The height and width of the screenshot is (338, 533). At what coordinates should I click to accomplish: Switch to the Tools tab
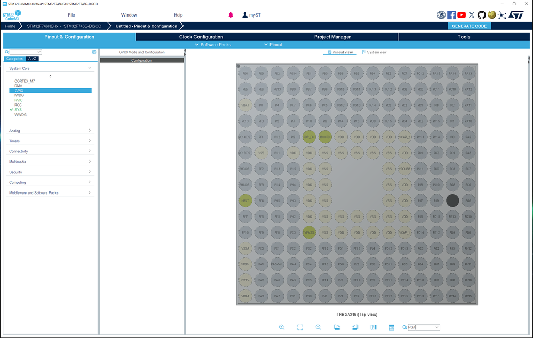pos(464,37)
